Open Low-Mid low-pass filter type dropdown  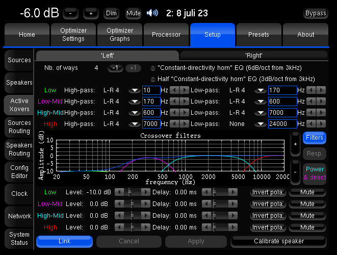tap(260, 101)
